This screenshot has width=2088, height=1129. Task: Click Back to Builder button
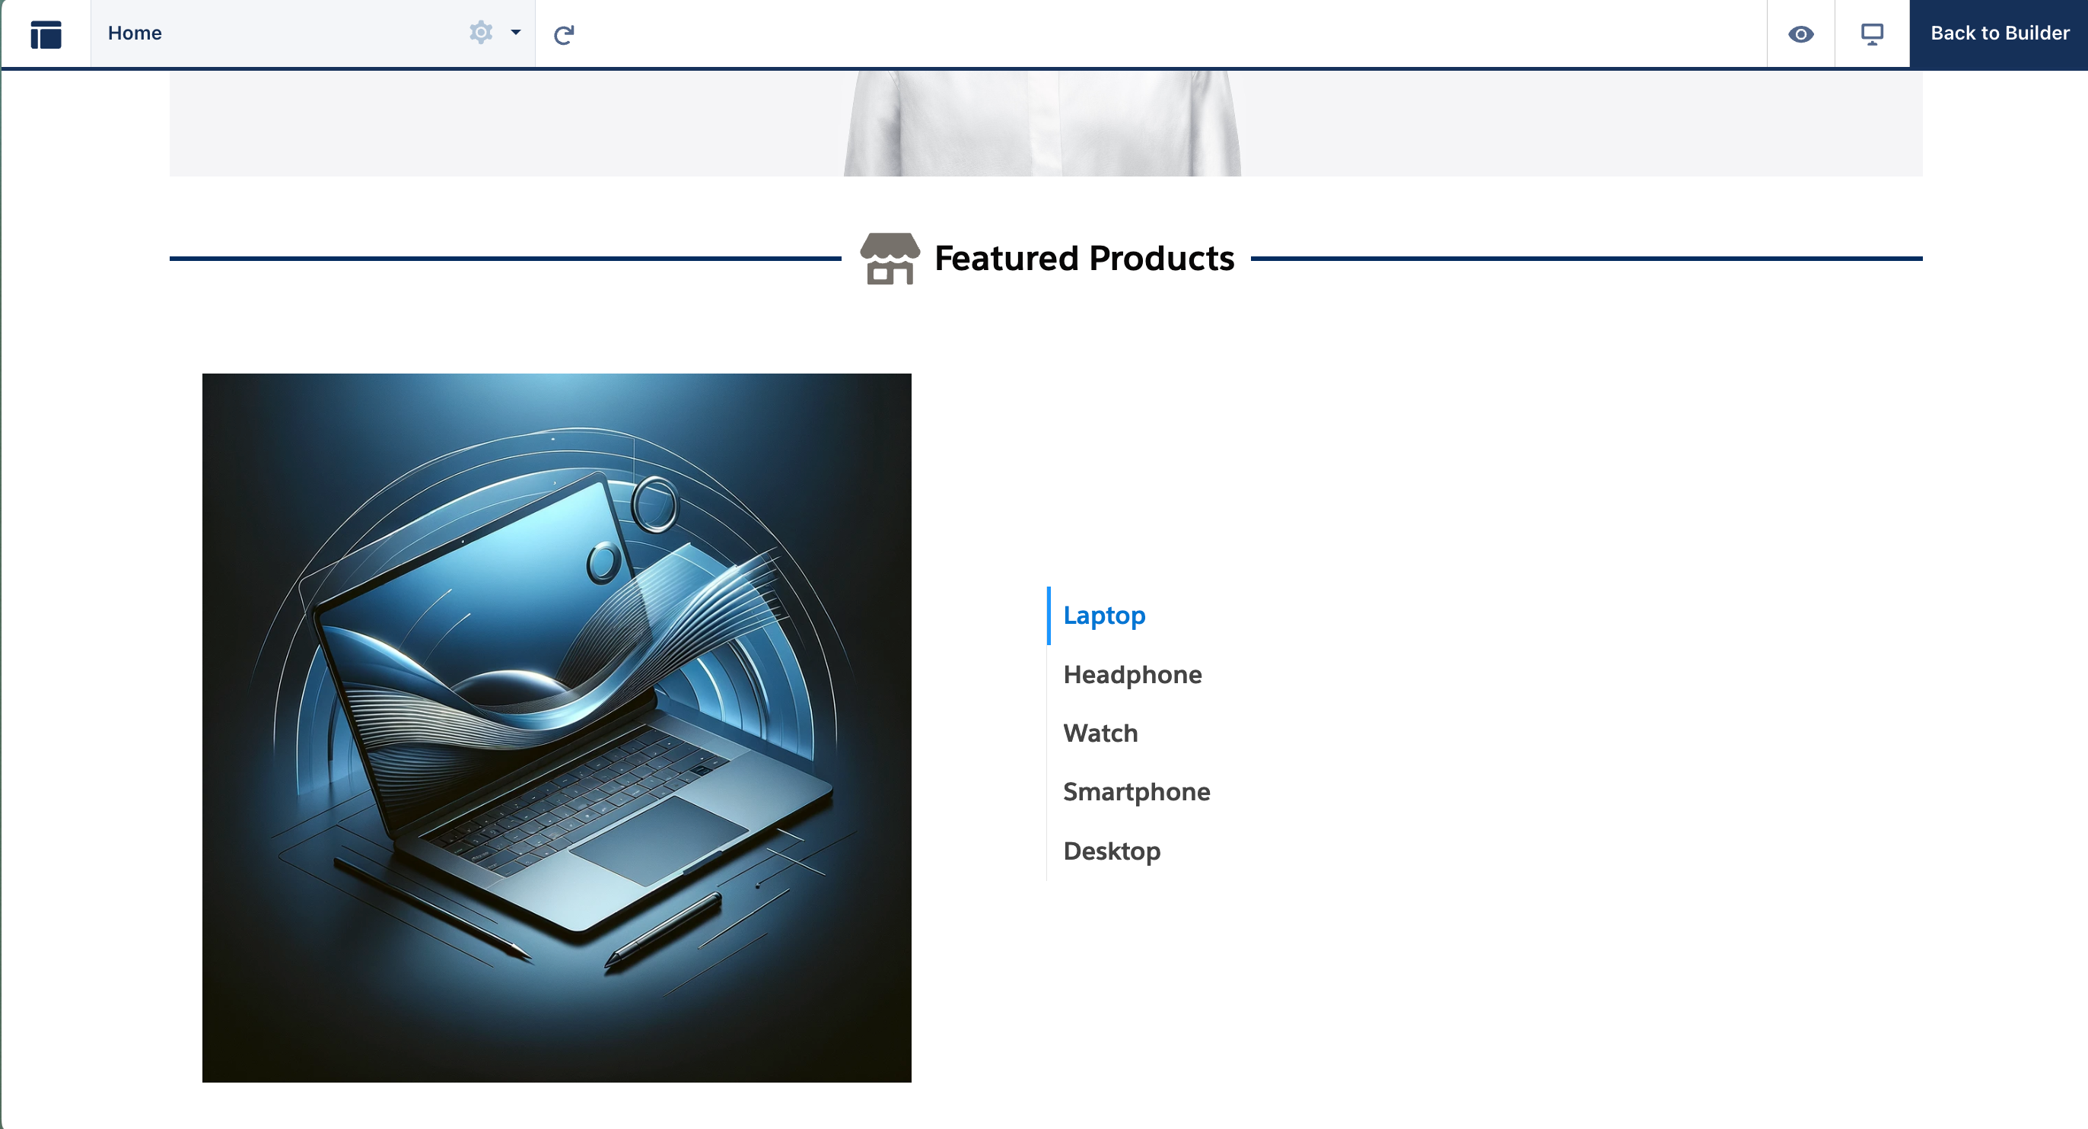click(x=1999, y=33)
